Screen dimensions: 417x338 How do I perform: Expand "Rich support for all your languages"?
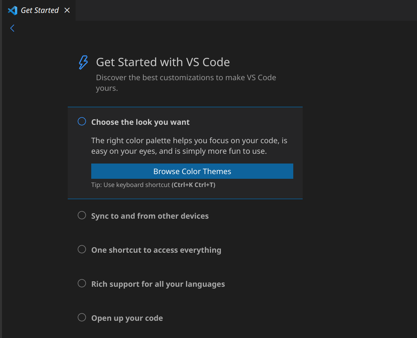[158, 284]
